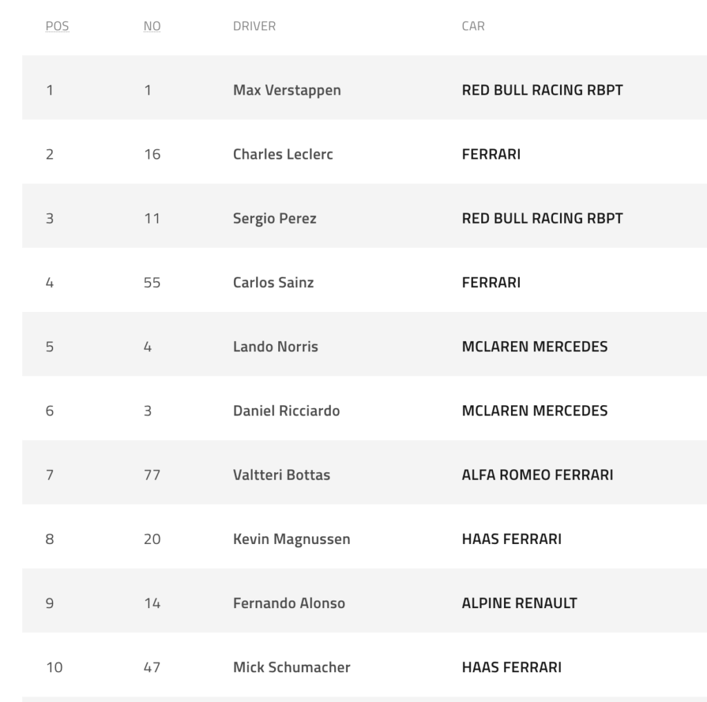Select Charles Leclerc in the driver column
Screen dimensions: 707x702
[x=282, y=155]
